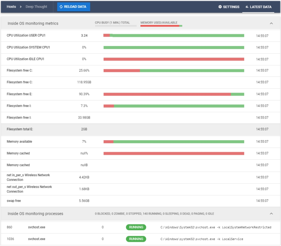Click the CPU Utilization USER CPU1 progress bar
The image size is (281, 246).
pos(174,35)
